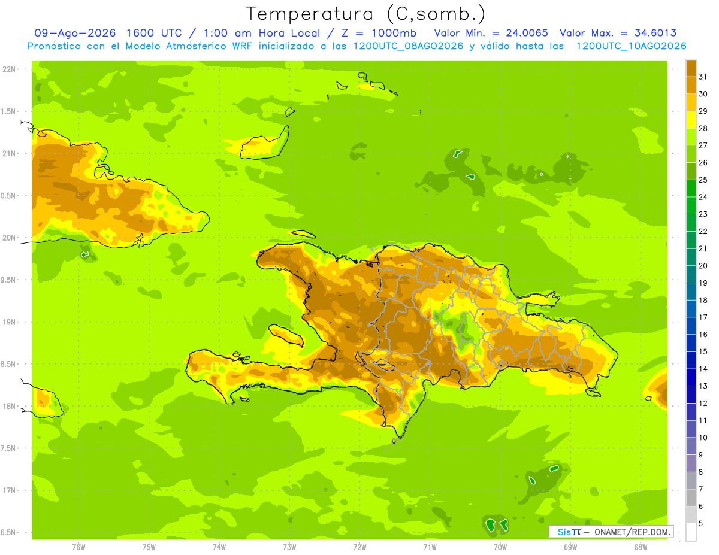
Task: Click the legend number "20"
Action: (703, 266)
